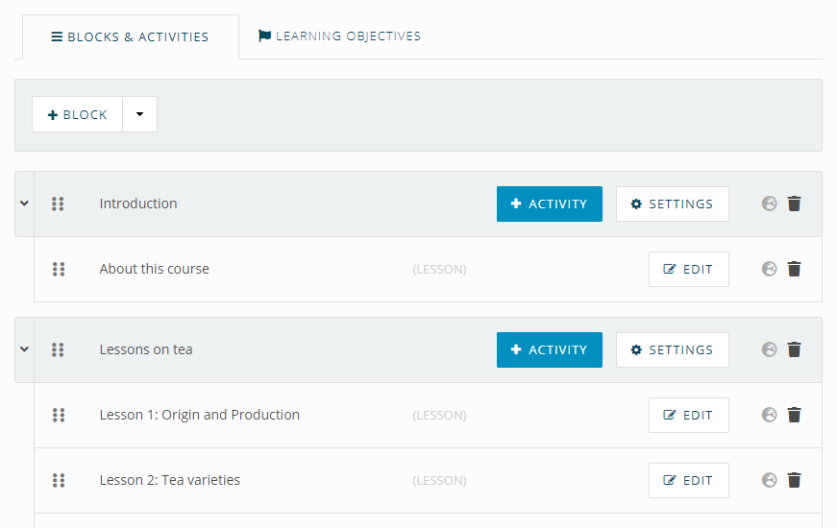The image size is (837, 528).
Task: Add an activity to the Introduction block
Action: (550, 204)
